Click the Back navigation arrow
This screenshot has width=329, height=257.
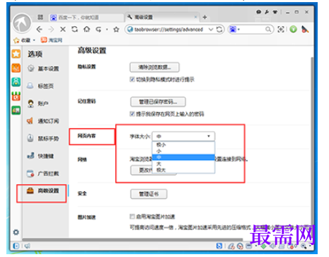pos(40,29)
